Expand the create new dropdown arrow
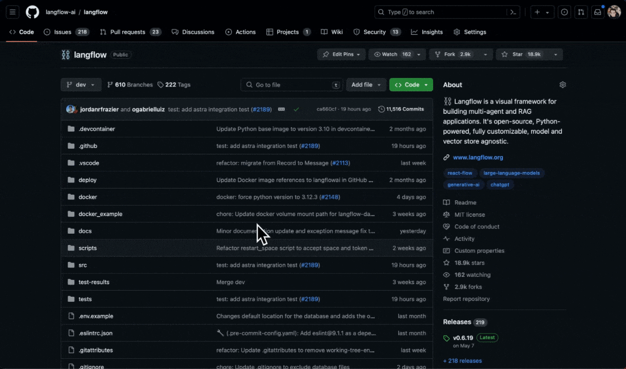This screenshot has width=626, height=369. (547, 12)
